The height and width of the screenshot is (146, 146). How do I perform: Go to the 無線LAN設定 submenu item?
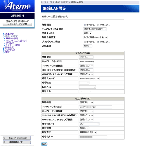[12, 38]
